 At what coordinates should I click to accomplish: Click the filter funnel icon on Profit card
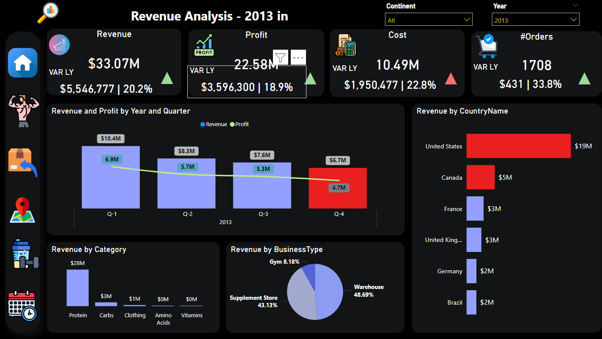click(x=280, y=57)
